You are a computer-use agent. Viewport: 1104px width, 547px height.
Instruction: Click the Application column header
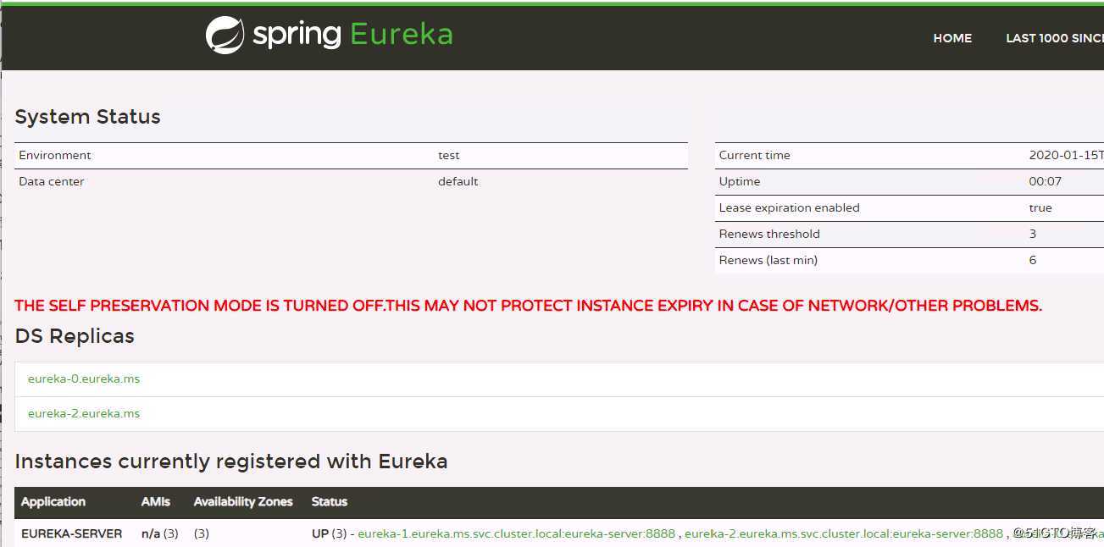coord(53,501)
